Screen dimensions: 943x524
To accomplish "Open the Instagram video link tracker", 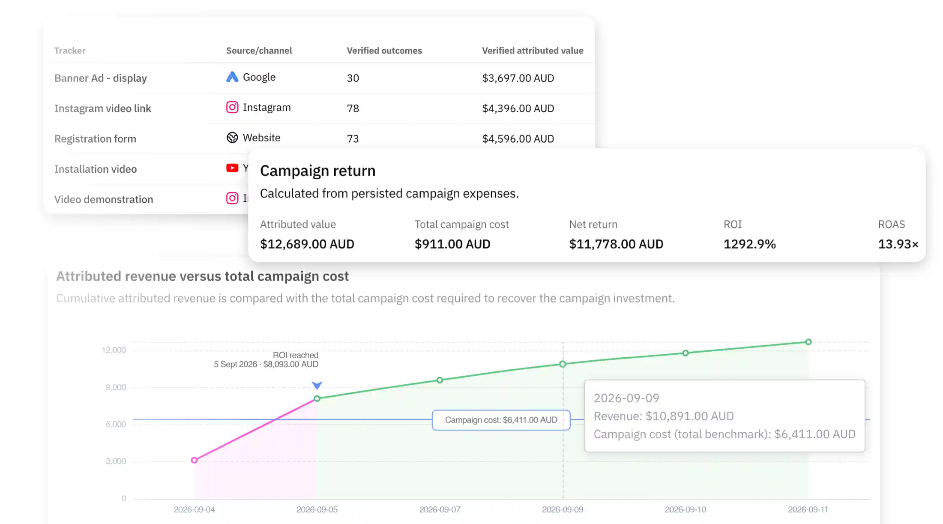I will [x=102, y=108].
